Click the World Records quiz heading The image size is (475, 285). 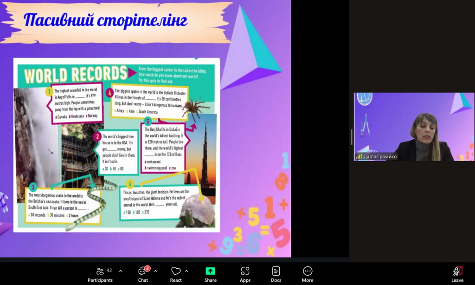[75, 74]
